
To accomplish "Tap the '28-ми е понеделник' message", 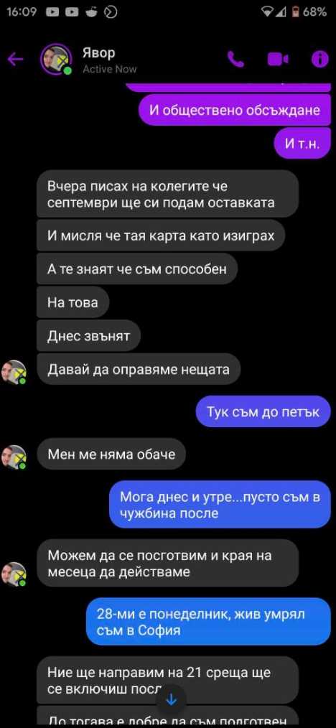I will pyautogui.click(x=208, y=621).
